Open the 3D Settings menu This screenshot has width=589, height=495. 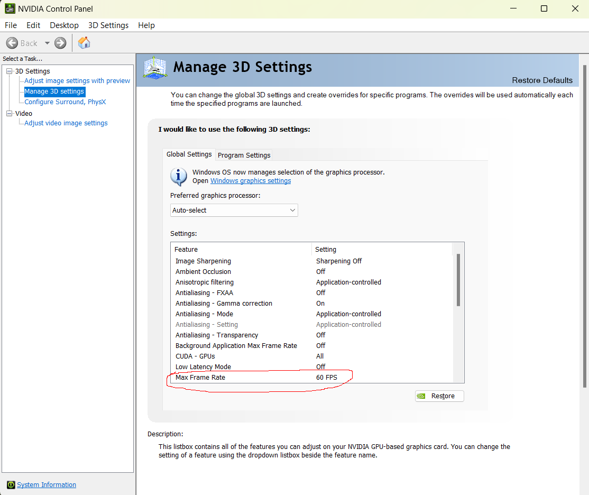(108, 25)
